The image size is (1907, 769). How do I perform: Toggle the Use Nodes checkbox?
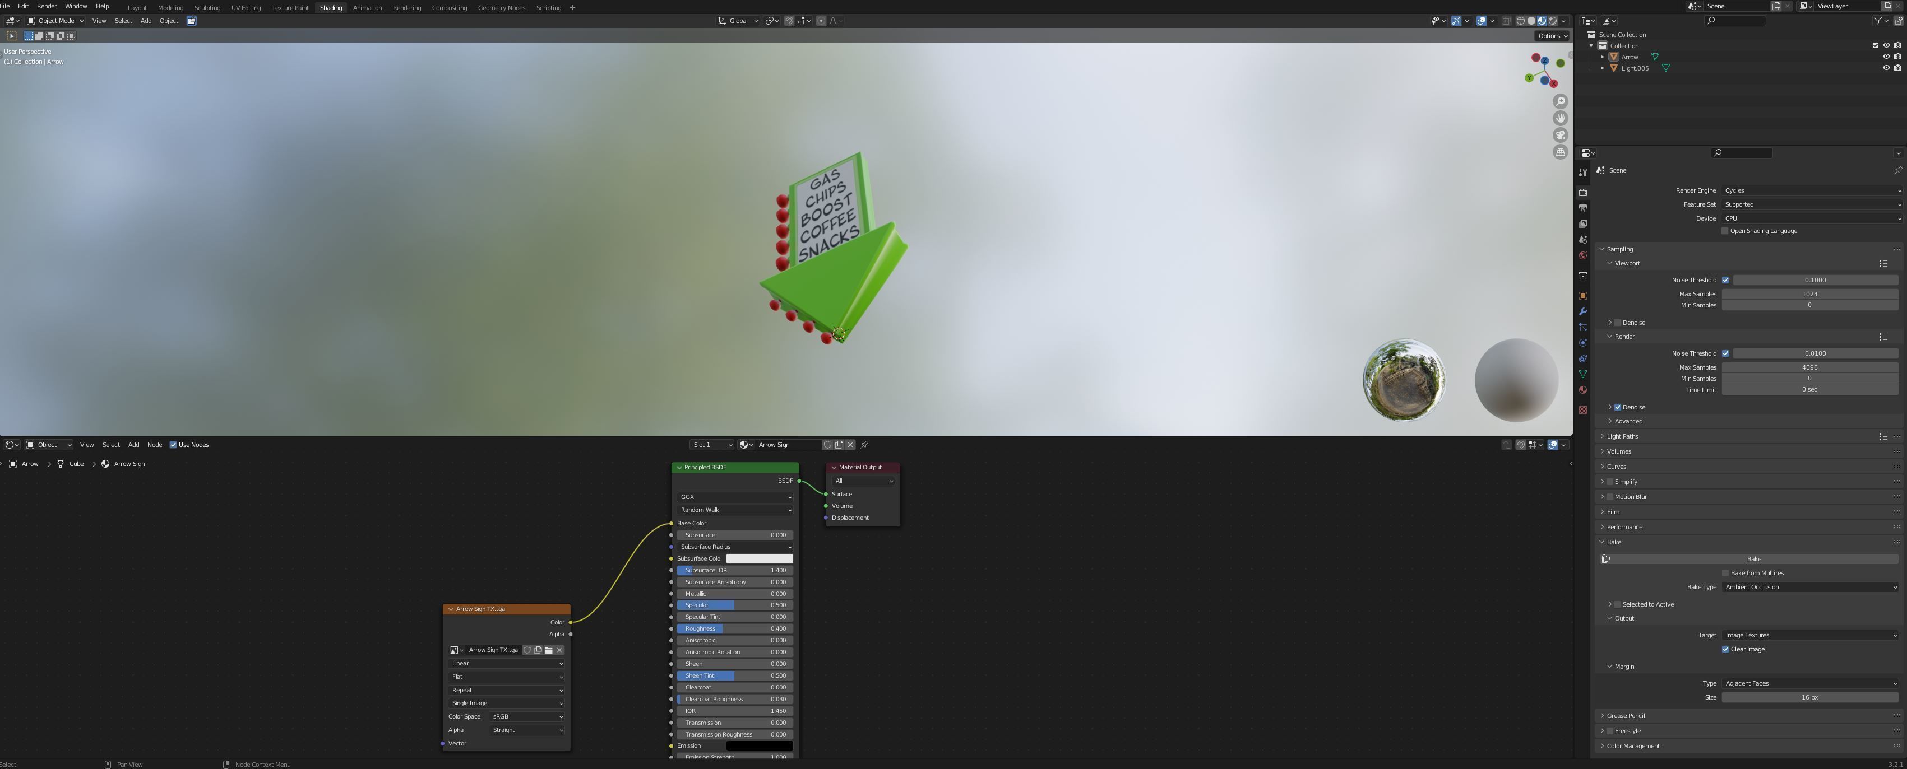(x=173, y=444)
